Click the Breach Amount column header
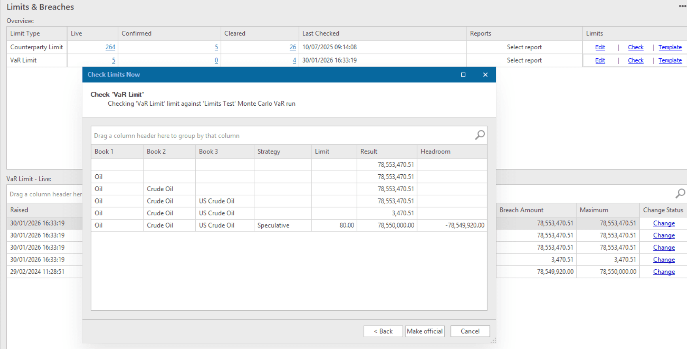Screen dimensions: 687x349 (x=521, y=210)
